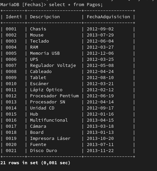Viewport: 157px width, 171px height.
Task: Click the Chasis row description
Action: pos(38,29)
